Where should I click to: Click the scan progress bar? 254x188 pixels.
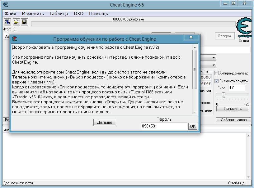133,24
